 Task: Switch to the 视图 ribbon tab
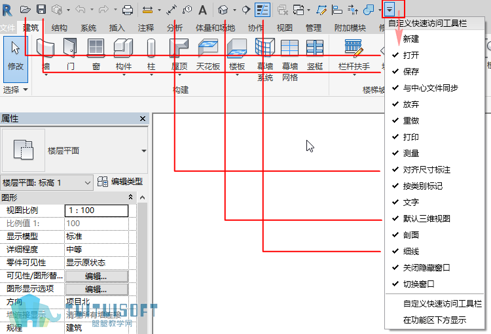284,28
